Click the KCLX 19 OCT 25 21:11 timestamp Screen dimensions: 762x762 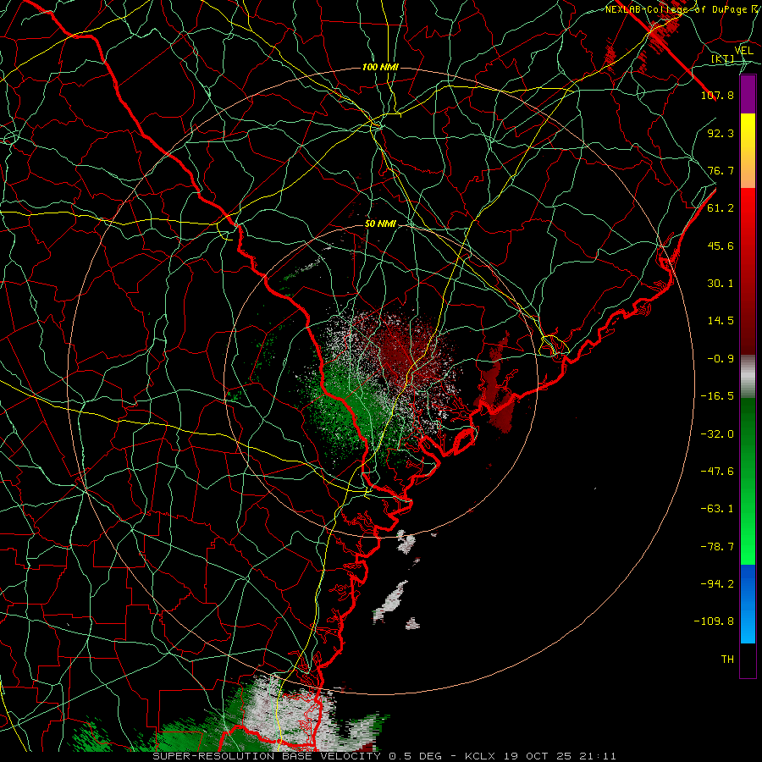540,756
